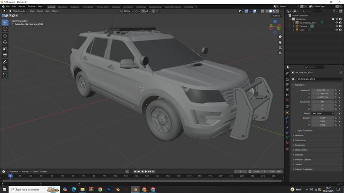This screenshot has height=193, width=344.
Task: Select the 3D Cursor tool
Action: point(5,29)
